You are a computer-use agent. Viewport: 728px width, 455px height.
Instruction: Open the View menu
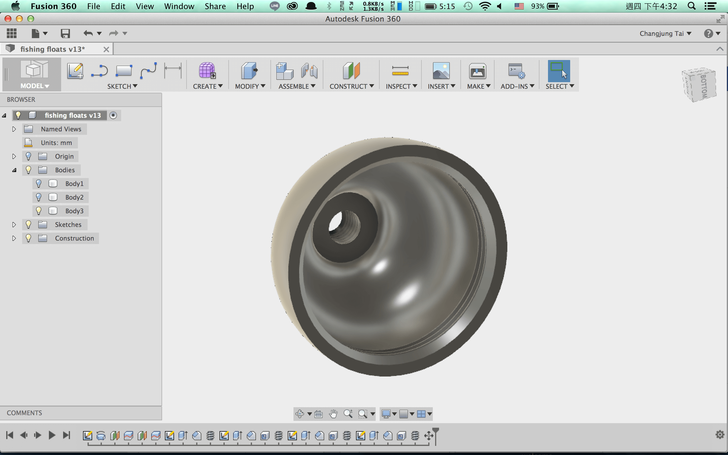pyautogui.click(x=145, y=6)
